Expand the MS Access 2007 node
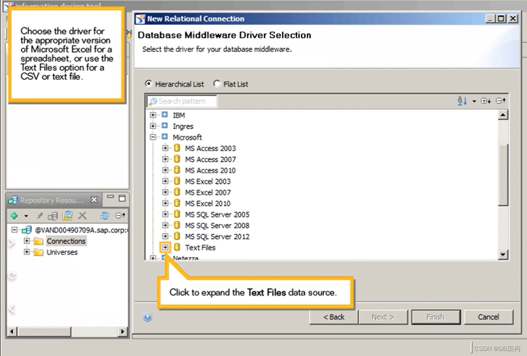The width and height of the screenshot is (527, 356). (165, 159)
